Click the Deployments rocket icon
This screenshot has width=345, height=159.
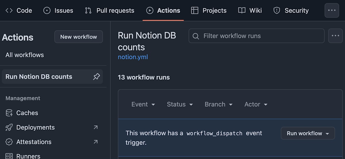tap(9, 127)
